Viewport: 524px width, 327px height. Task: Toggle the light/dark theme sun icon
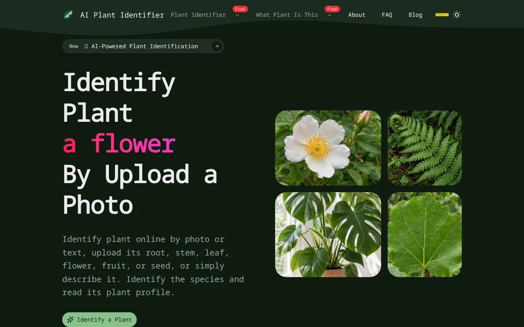457,15
